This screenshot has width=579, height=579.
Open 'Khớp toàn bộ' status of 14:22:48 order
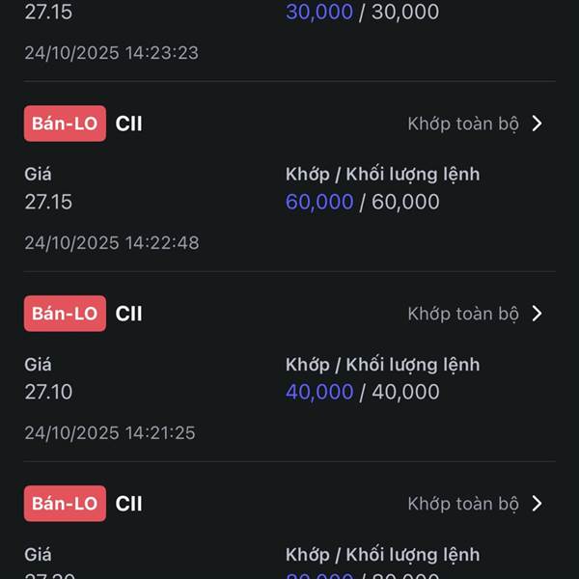click(463, 124)
